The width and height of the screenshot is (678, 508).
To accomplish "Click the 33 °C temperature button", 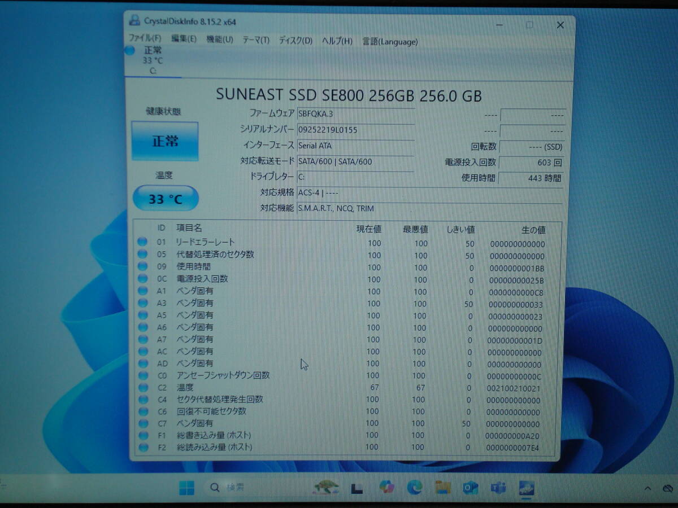I will tap(166, 199).
